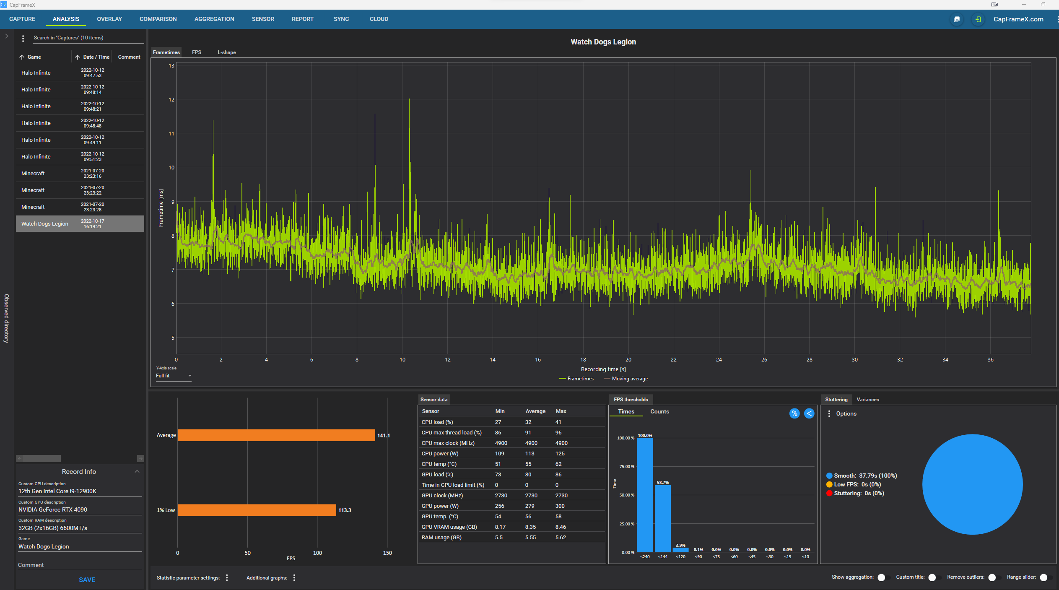This screenshot has height=590, width=1059.
Task: Select Minecraft capture from 23:23:28
Action: point(80,207)
